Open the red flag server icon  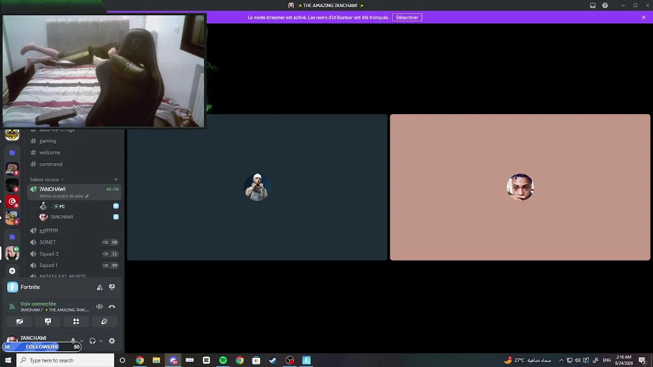pos(12,201)
